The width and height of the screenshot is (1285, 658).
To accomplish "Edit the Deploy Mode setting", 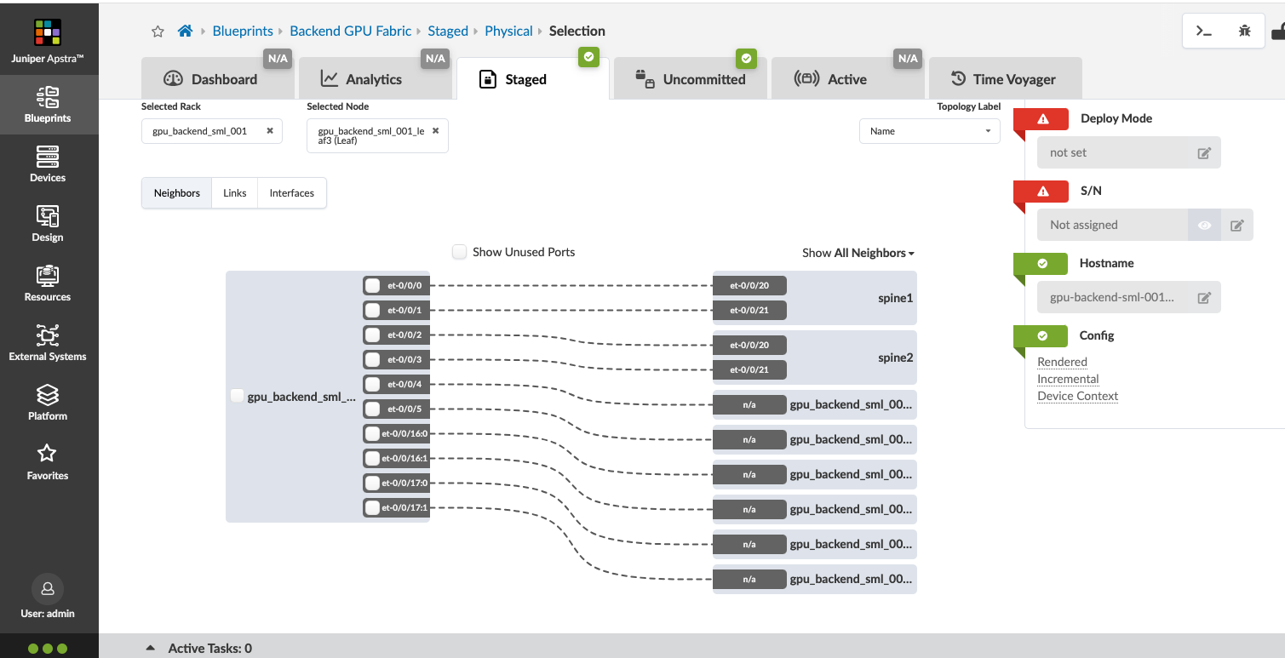I will click(x=1203, y=153).
